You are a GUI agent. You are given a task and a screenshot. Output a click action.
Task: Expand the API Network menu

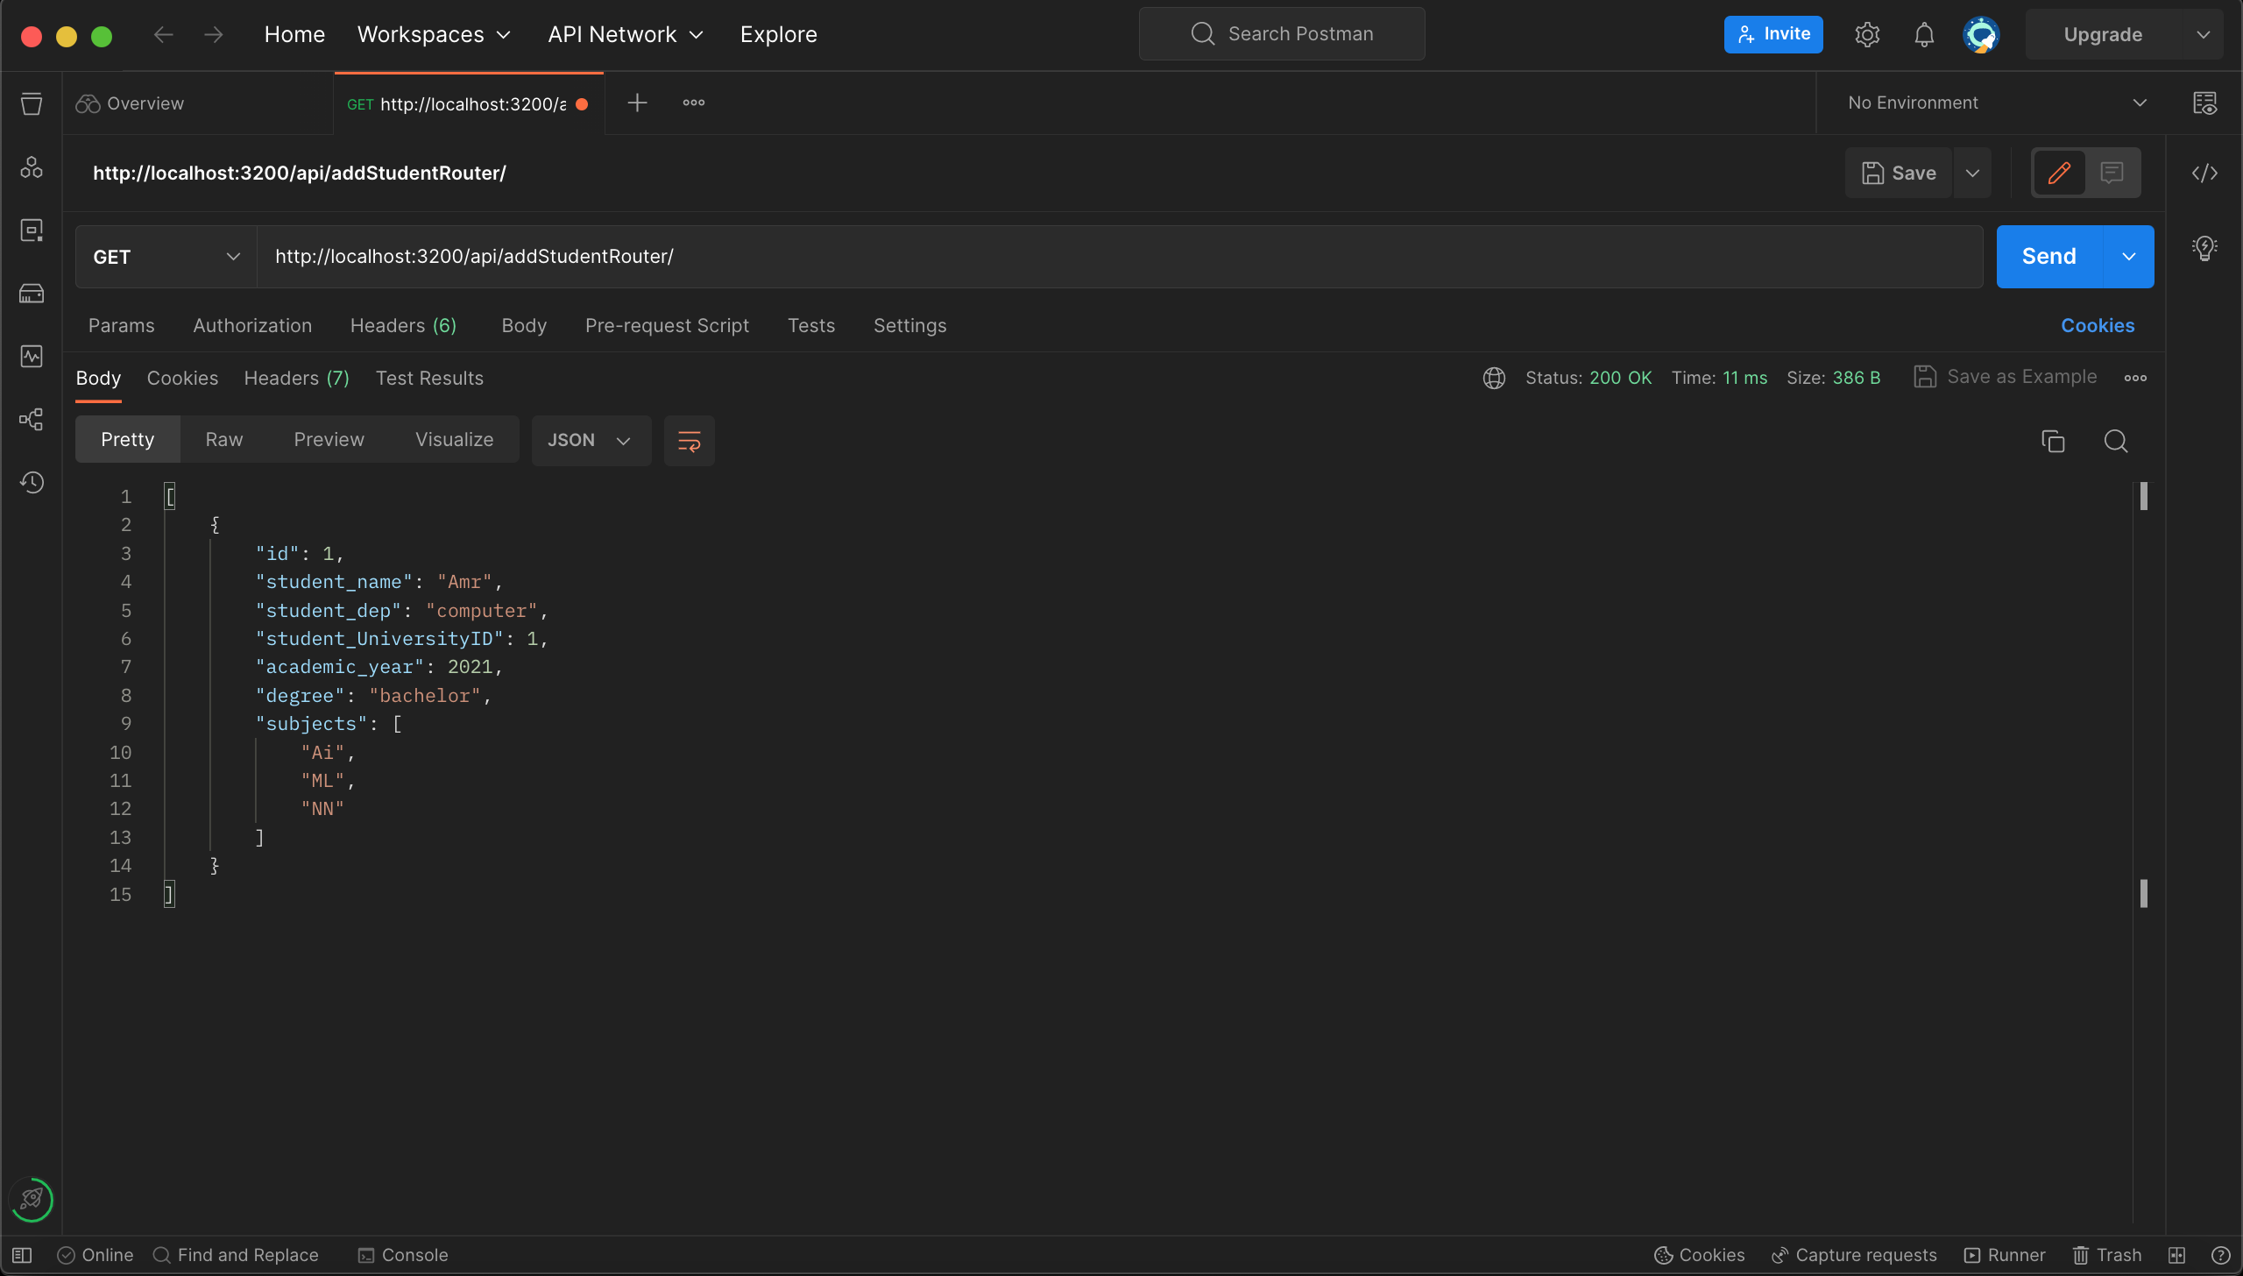coord(626,34)
